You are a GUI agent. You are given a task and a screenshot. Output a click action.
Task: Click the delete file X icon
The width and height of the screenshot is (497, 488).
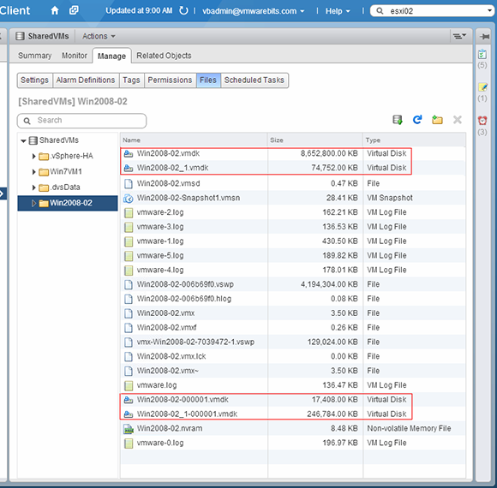pos(458,120)
